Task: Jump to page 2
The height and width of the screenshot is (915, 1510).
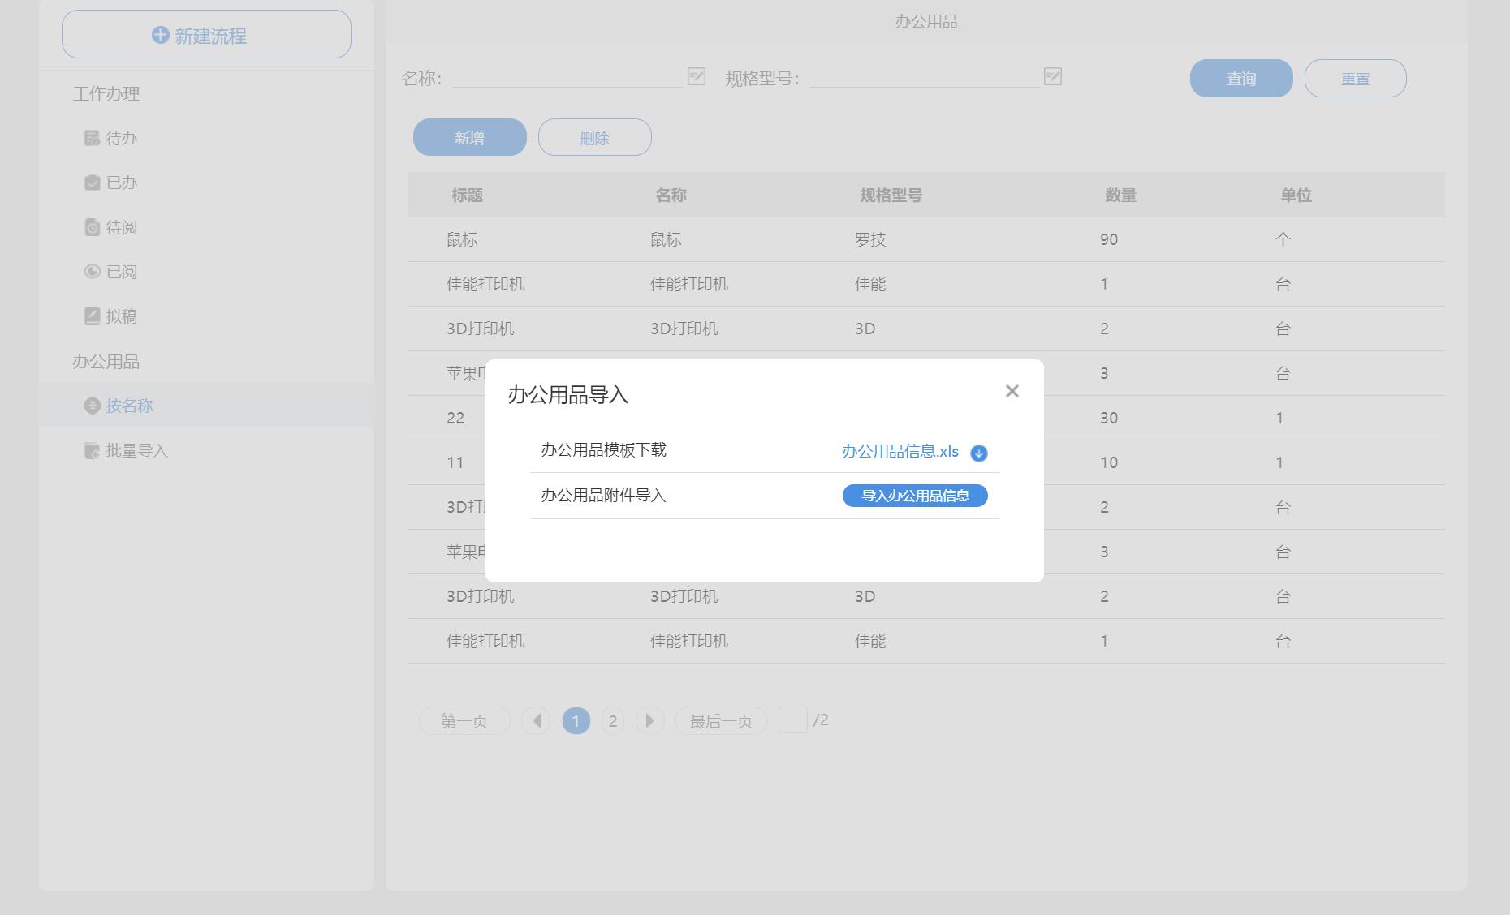Action: (613, 720)
